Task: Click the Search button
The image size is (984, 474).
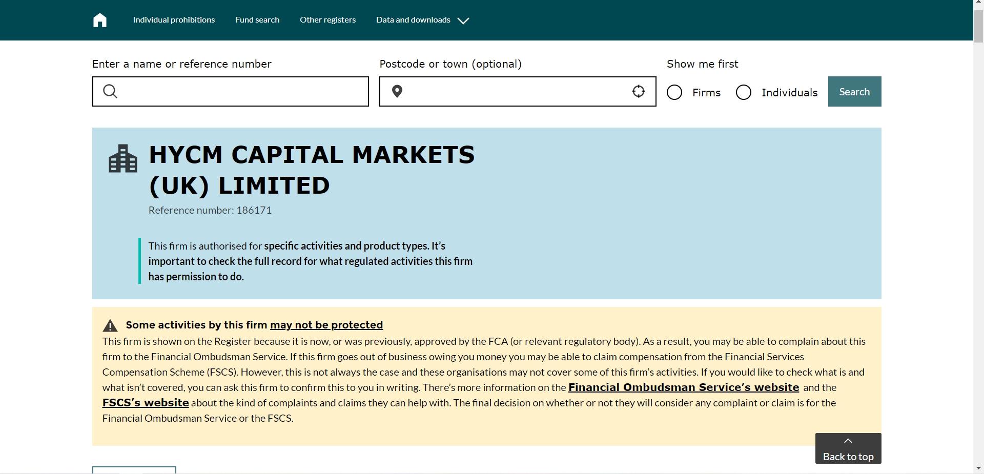Action: [x=854, y=92]
